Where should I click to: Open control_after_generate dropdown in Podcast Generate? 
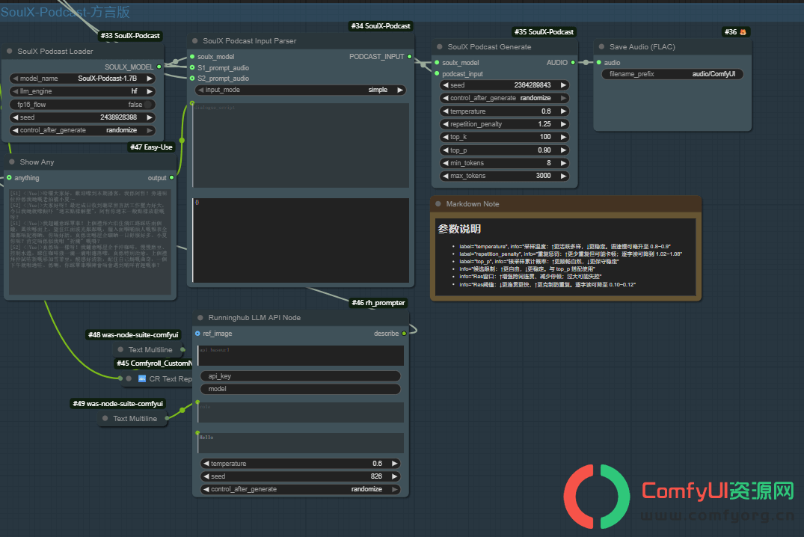[505, 98]
